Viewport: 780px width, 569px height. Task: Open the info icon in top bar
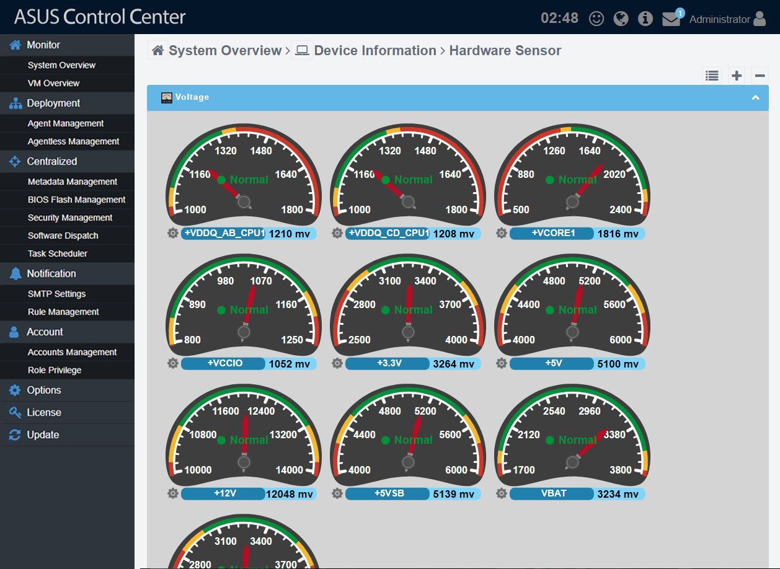pos(645,19)
